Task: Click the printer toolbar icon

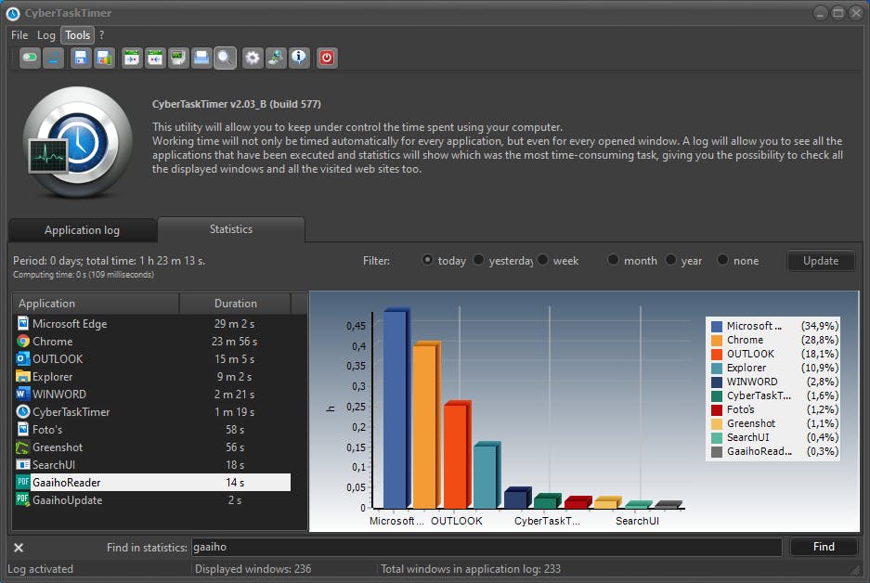Action: click(201, 58)
